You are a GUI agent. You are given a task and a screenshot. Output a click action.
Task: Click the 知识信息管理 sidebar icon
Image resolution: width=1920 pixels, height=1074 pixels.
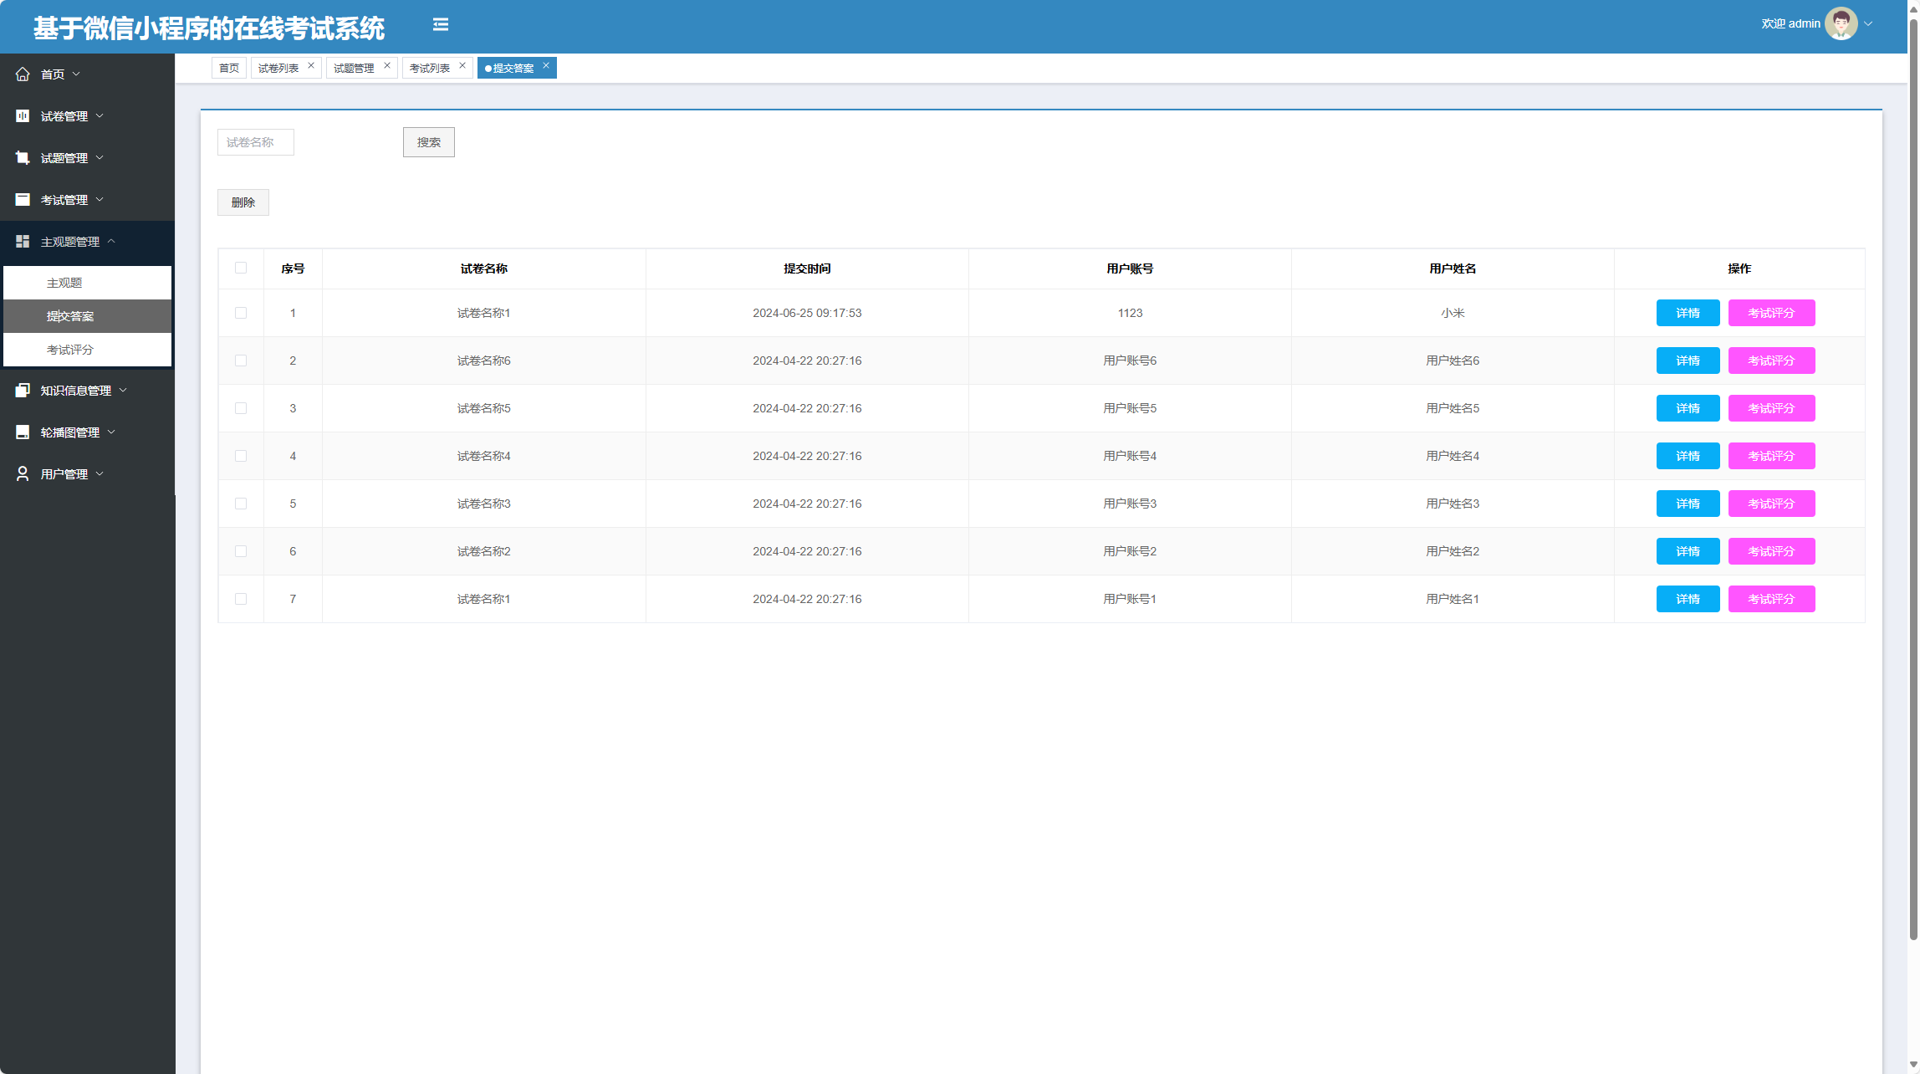(x=23, y=391)
